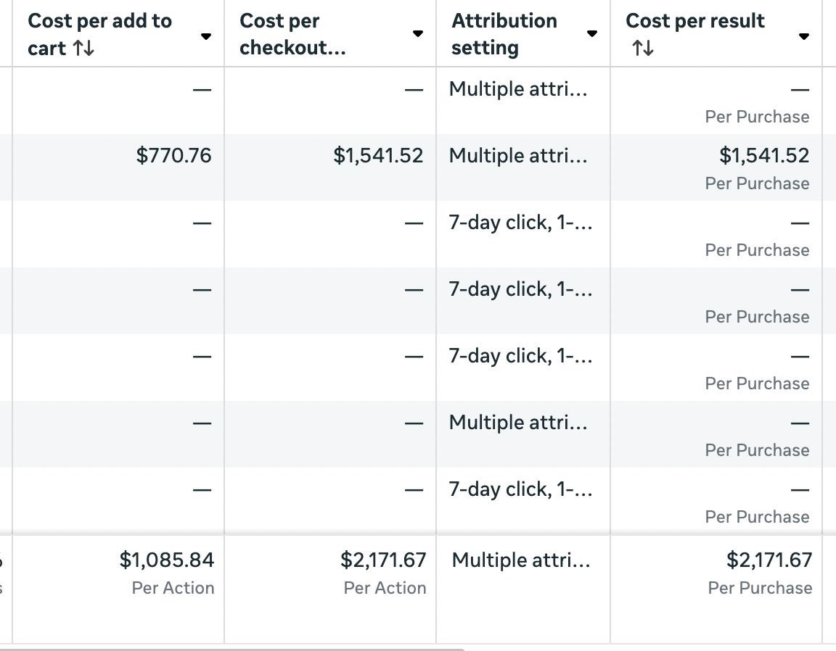Click Multiple attri... in the topmost data row
This screenshot has height=651, width=836.
tap(518, 89)
